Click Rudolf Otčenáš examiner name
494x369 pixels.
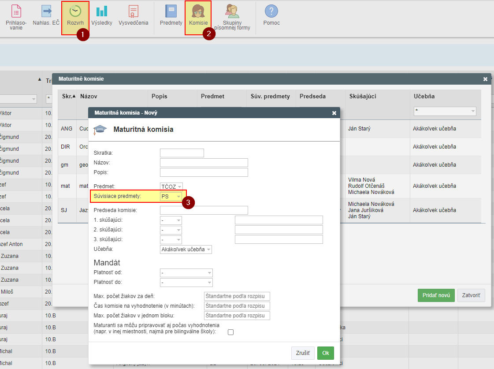coord(366,186)
